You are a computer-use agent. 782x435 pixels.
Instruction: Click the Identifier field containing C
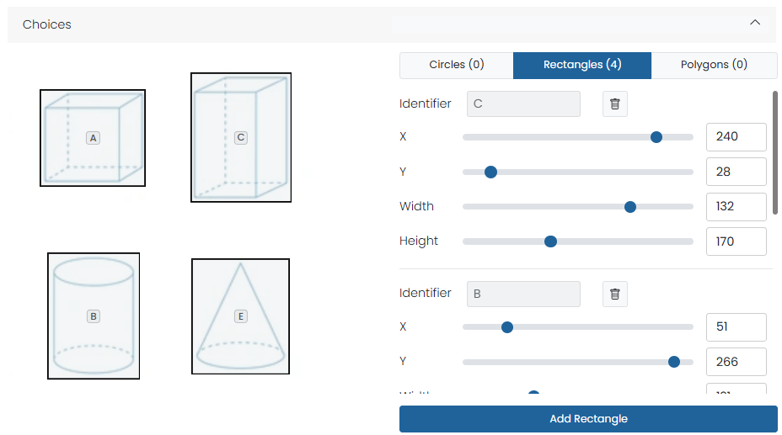coord(523,103)
